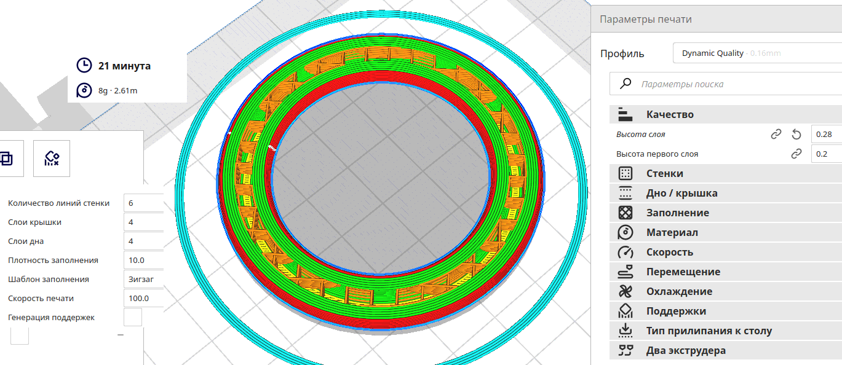Viewport: 842px width, 365px height.
Task: Expand the Перемещение section
Action: (x=726, y=272)
